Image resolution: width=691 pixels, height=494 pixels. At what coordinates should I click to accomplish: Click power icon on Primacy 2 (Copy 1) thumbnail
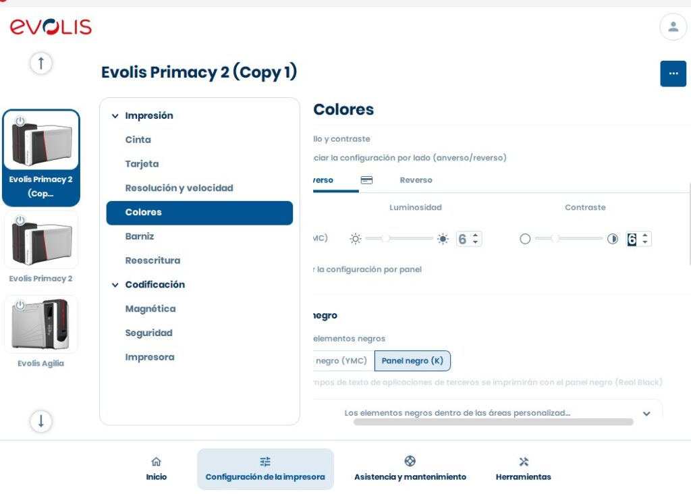click(x=20, y=121)
